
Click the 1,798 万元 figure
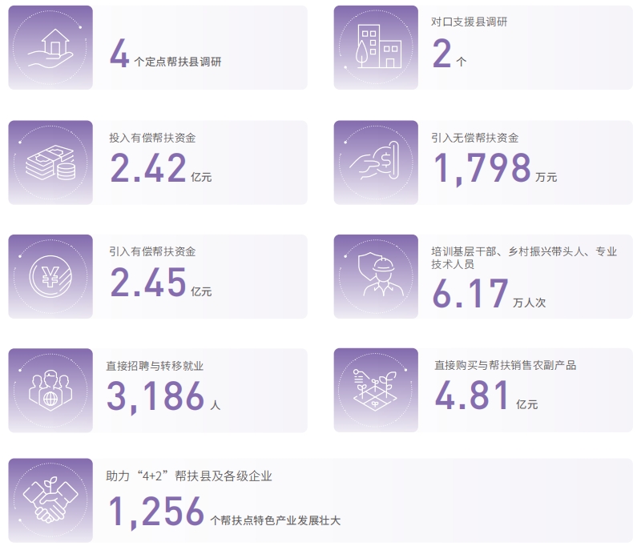click(494, 170)
